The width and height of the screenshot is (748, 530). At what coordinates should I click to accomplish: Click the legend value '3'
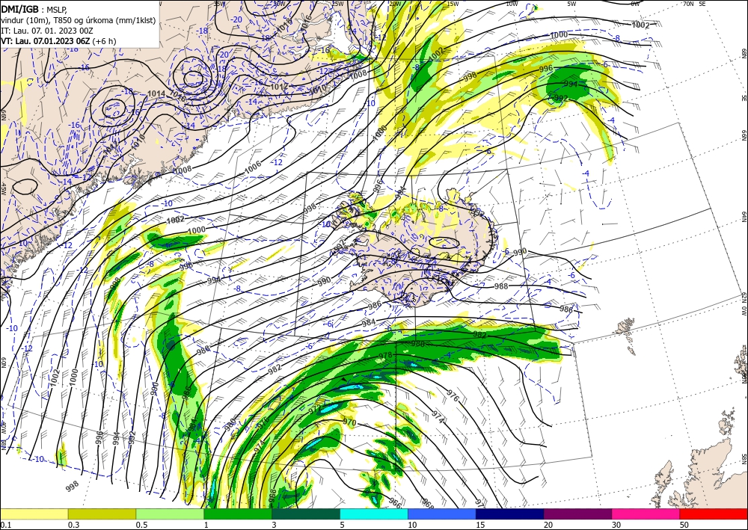pos(275,525)
